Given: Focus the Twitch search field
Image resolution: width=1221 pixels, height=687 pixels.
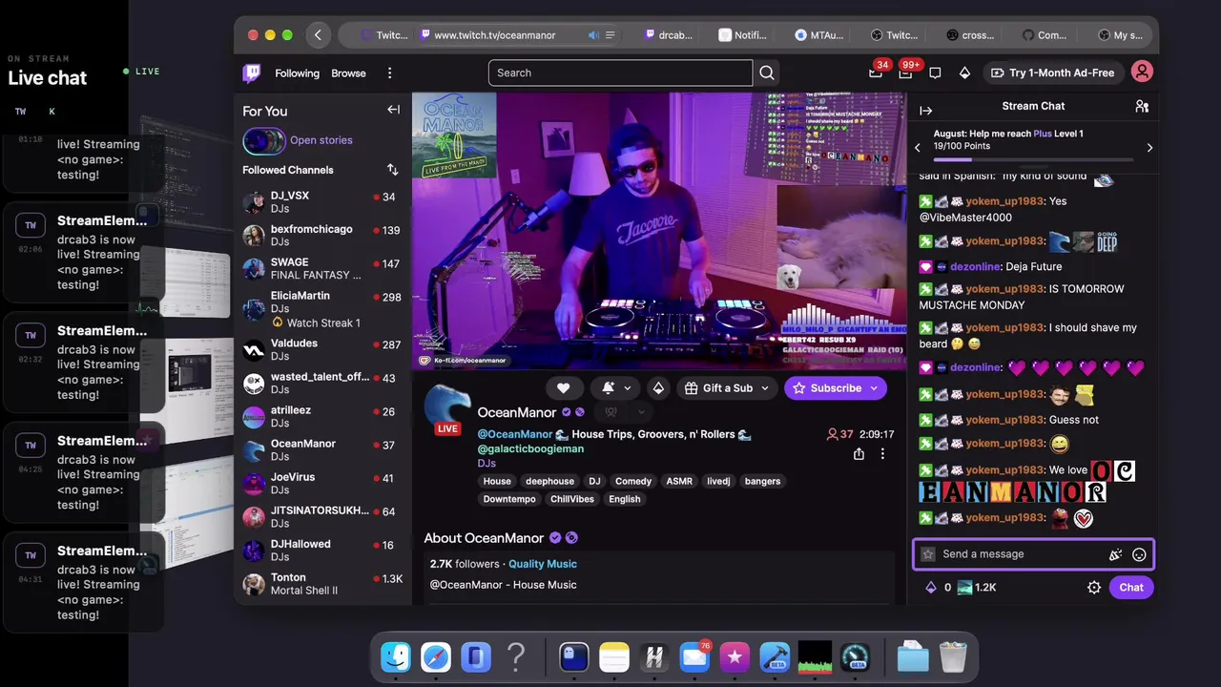Looking at the screenshot, I should tap(621, 73).
